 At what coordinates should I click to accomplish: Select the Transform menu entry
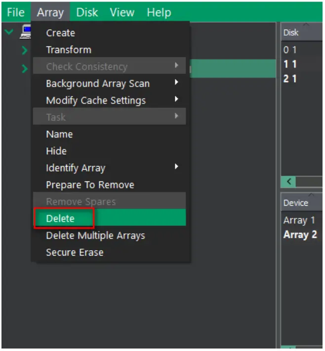68,50
